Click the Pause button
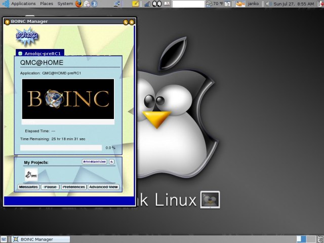Image resolution: width=324 pixels, height=243 pixels. pyautogui.click(x=50, y=187)
